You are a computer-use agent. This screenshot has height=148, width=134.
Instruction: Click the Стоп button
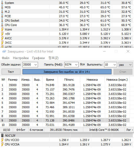(123, 72)
